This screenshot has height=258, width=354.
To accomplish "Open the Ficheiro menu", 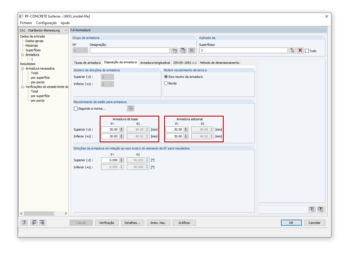I will point(26,23).
